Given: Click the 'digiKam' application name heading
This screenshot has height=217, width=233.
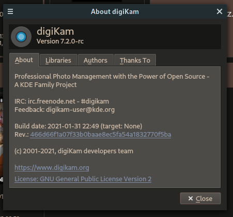Looking at the screenshot, I should [55, 32].
